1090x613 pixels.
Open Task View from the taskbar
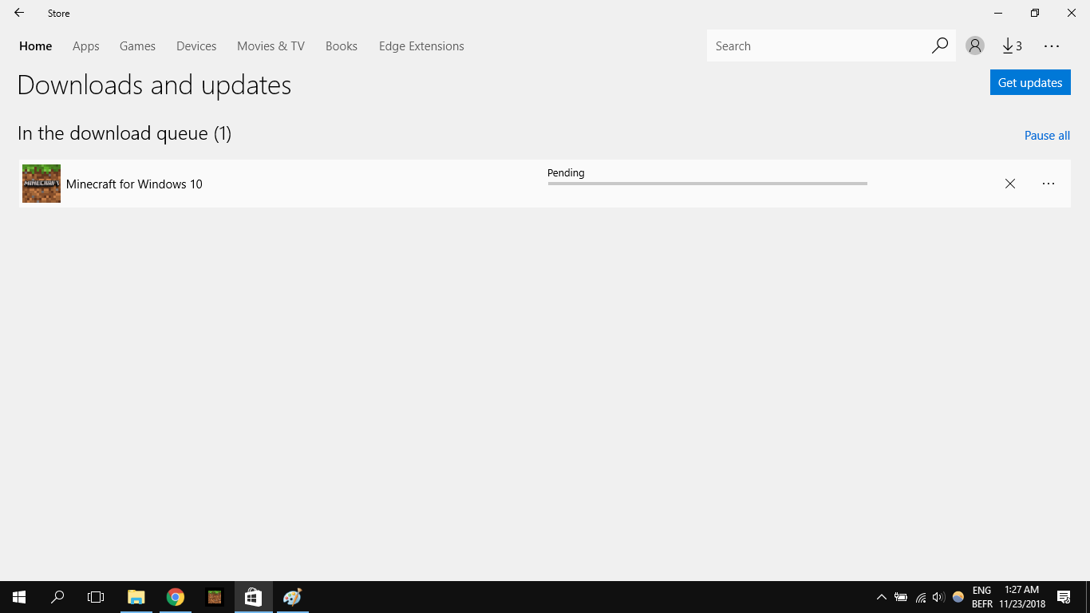96,597
